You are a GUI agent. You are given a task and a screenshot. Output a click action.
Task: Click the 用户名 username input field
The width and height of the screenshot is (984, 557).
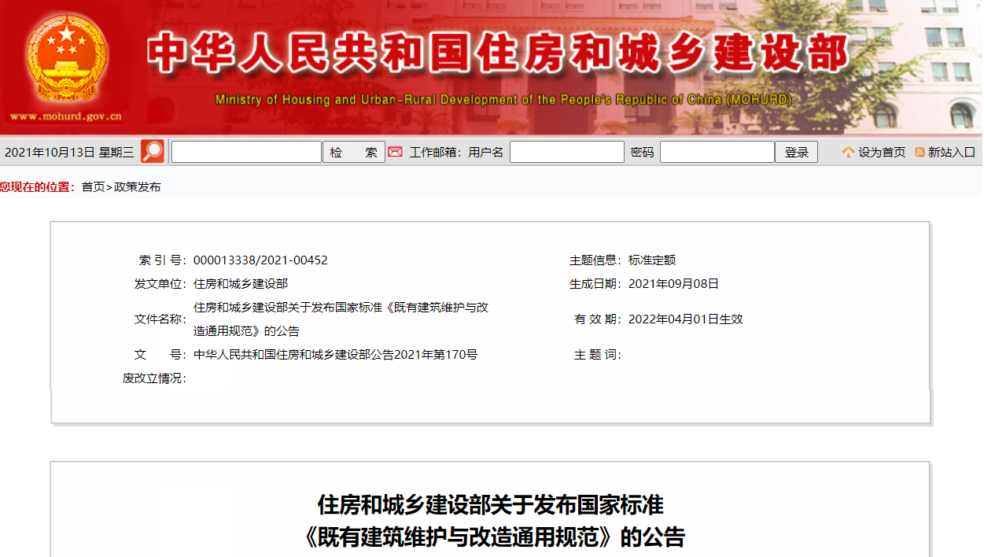(x=566, y=152)
